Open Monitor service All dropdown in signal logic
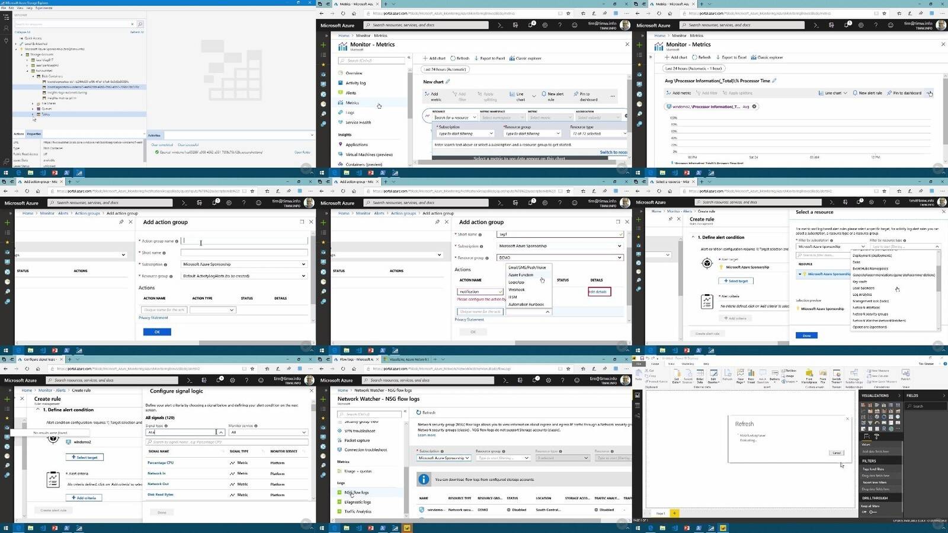Image resolution: width=948 pixels, height=533 pixels. [x=269, y=432]
